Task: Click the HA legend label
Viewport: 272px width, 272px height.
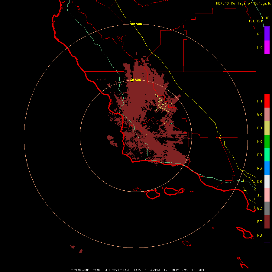Action: (x=259, y=101)
